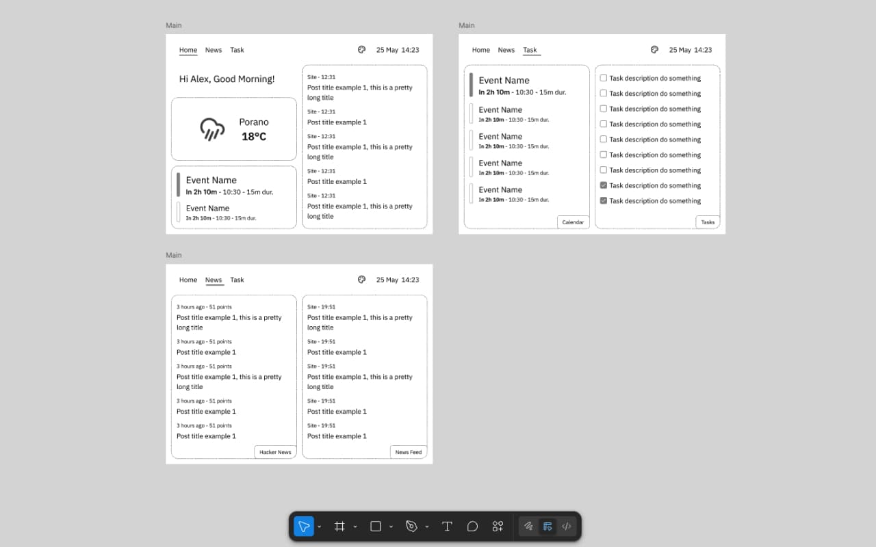Click the Calendar label button
876x547 pixels.
click(573, 222)
